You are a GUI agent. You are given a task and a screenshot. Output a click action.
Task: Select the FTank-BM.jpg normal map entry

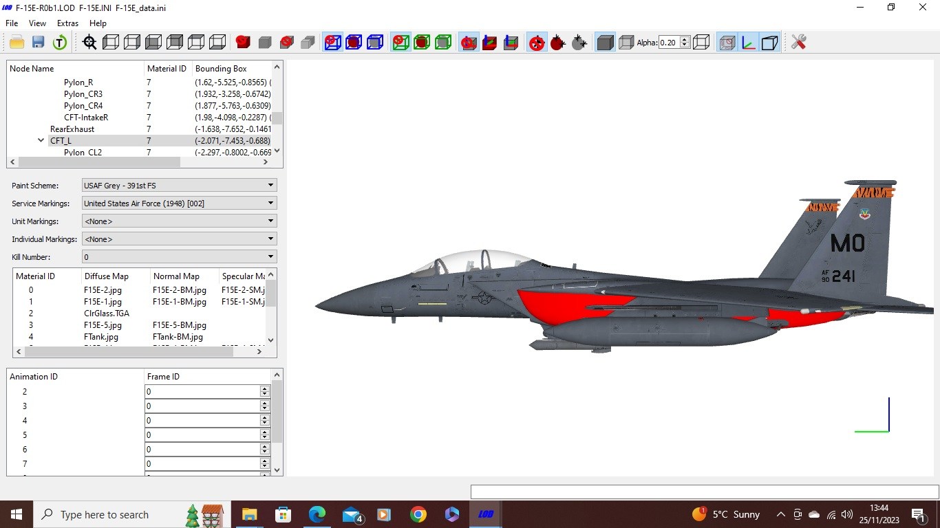point(178,337)
